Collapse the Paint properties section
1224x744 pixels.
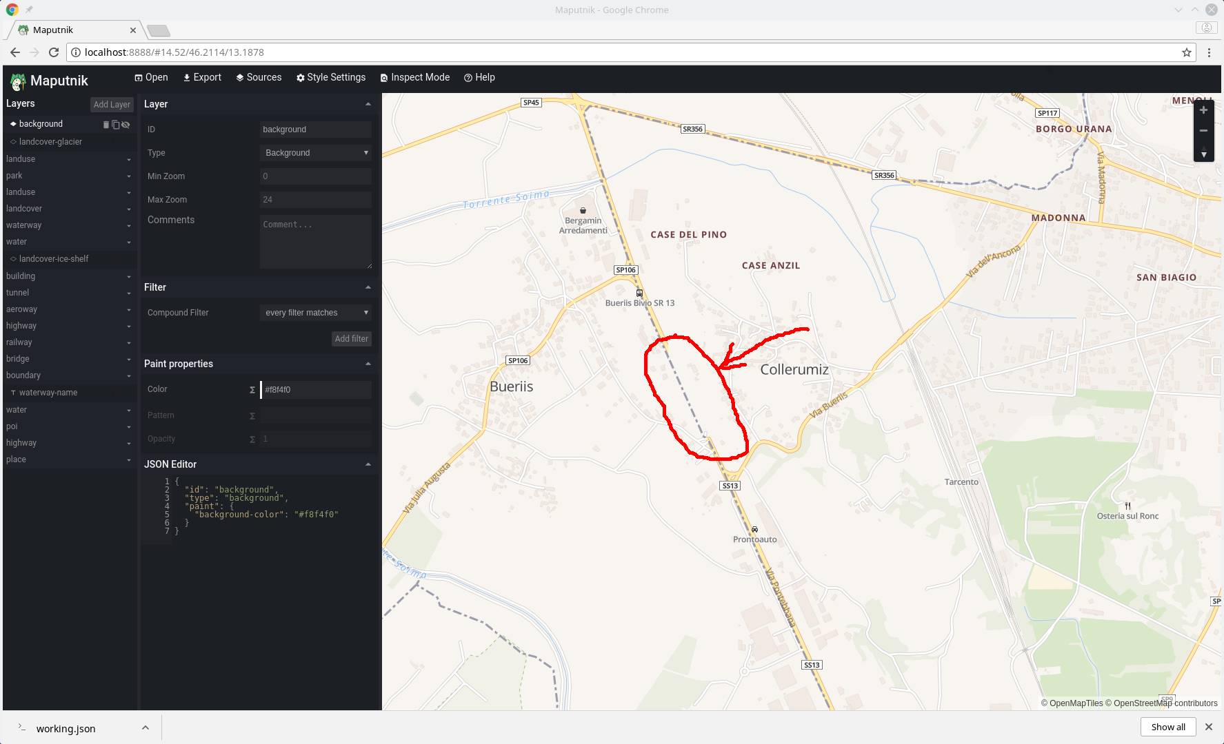tap(368, 364)
